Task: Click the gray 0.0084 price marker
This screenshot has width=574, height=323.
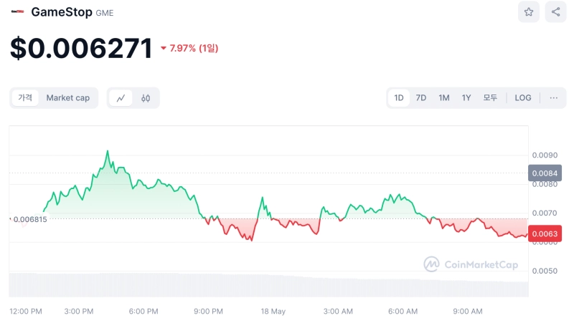Action: tap(545, 173)
